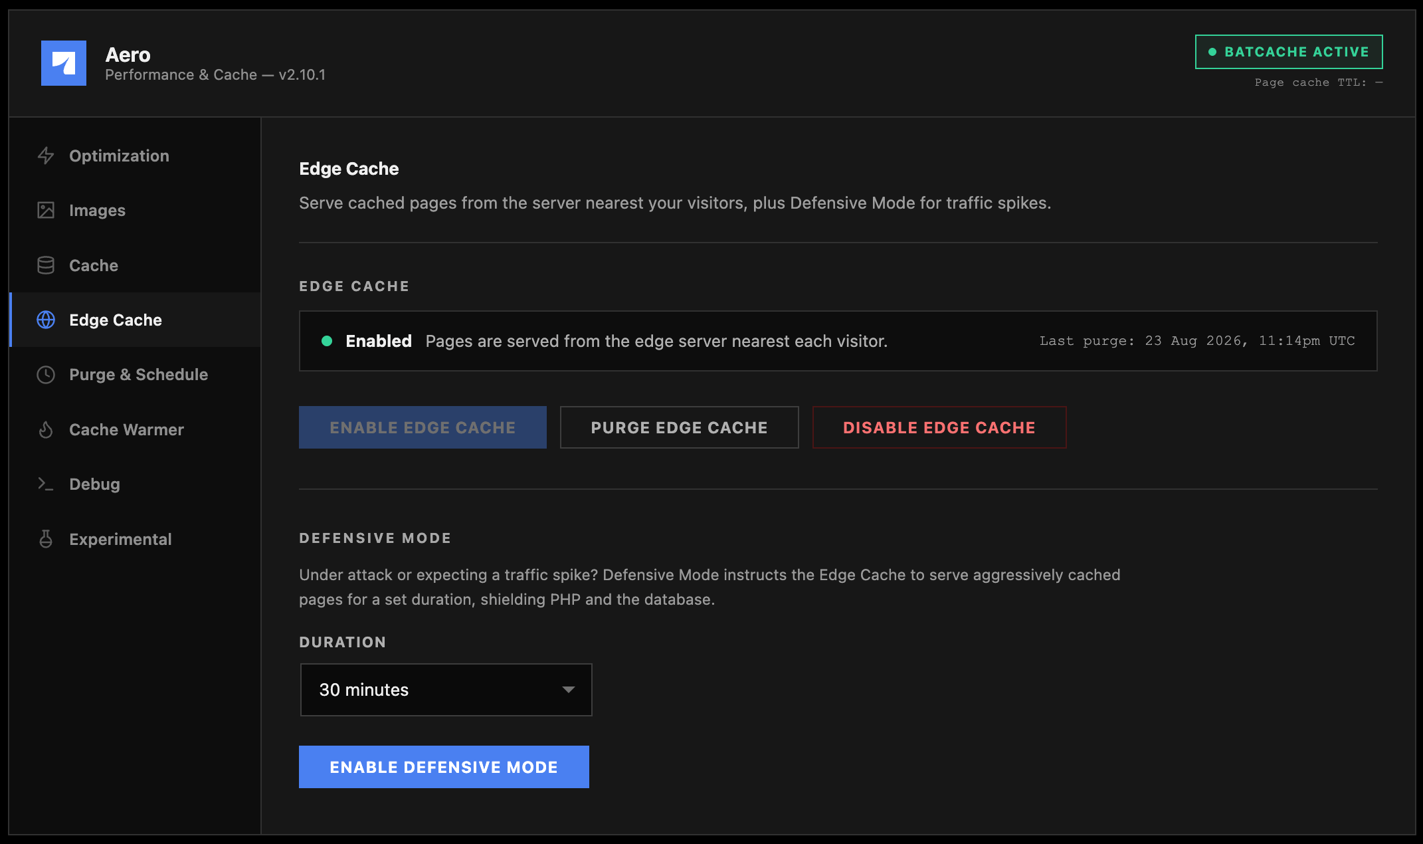1423x844 pixels.
Task: Click the Duration dropdown arrow
Action: (x=568, y=690)
